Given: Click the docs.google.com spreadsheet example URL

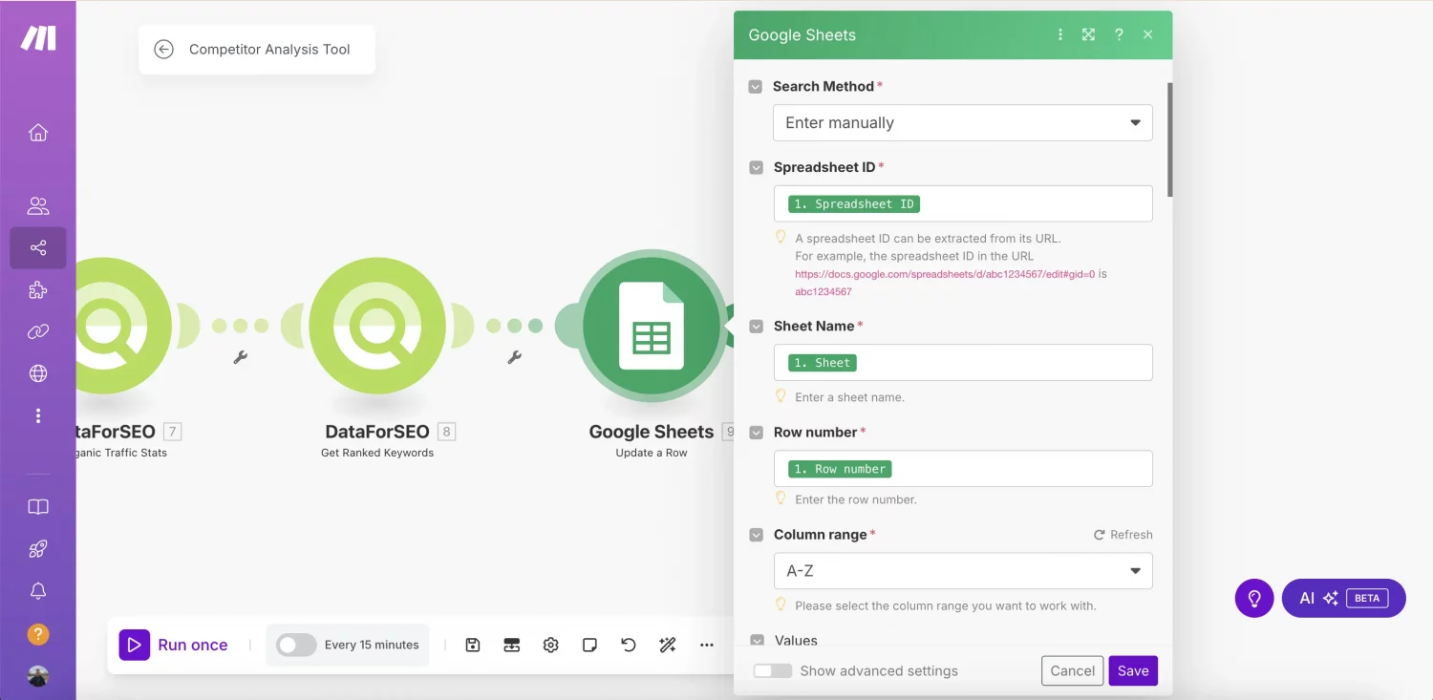Looking at the screenshot, I should pos(944,274).
